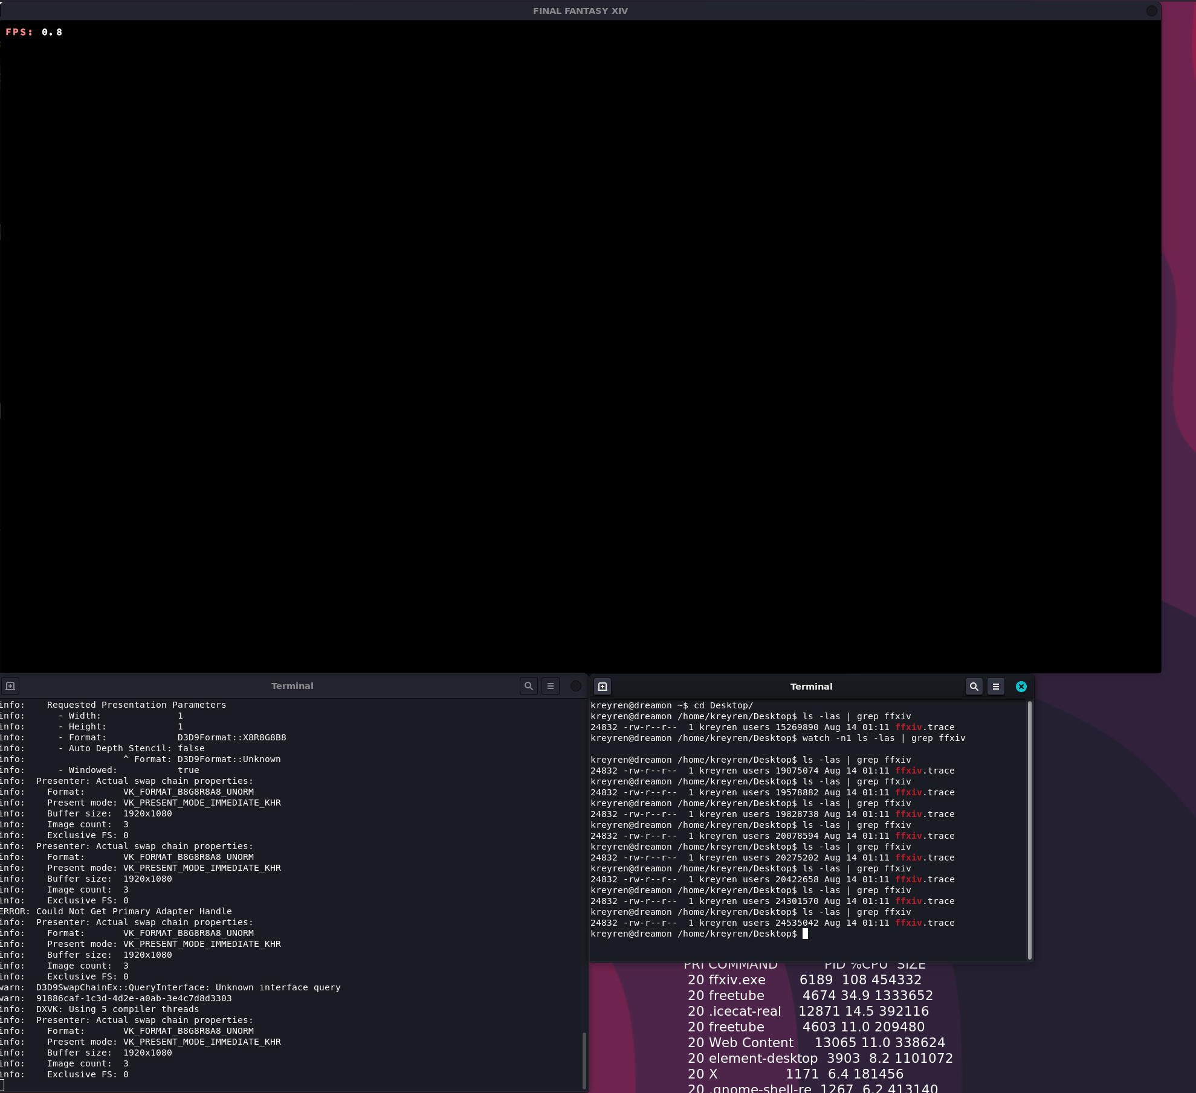1196x1093 pixels.
Task: Click the red FPS counter overlay in FFXIV
Action: 33,32
